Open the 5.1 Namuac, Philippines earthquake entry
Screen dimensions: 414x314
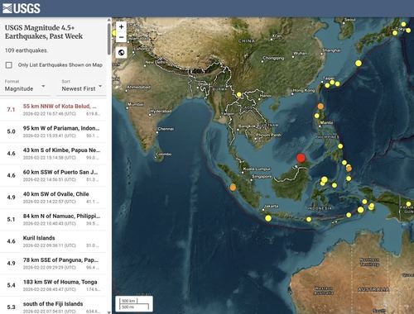point(53,219)
